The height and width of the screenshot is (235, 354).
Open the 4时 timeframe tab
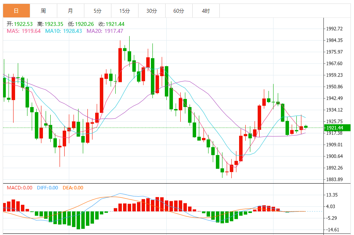206,10
